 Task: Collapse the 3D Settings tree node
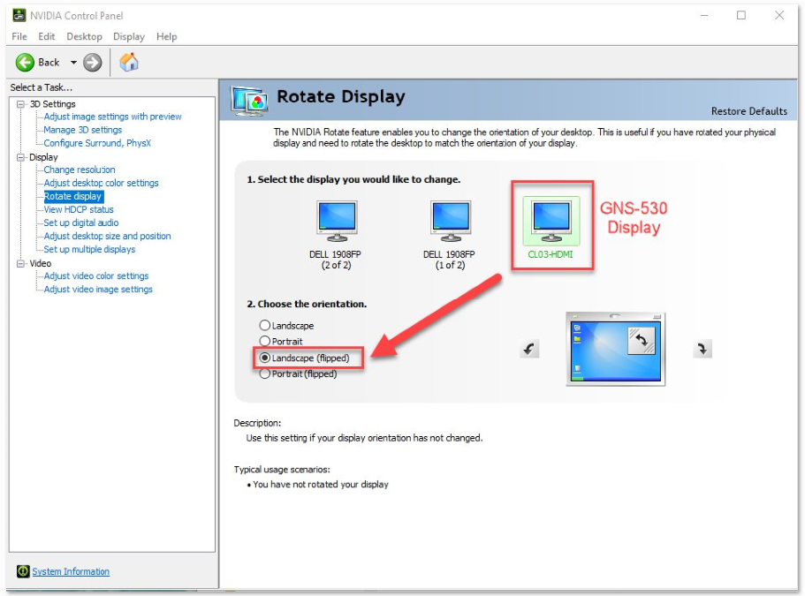pyautogui.click(x=20, y=104)
